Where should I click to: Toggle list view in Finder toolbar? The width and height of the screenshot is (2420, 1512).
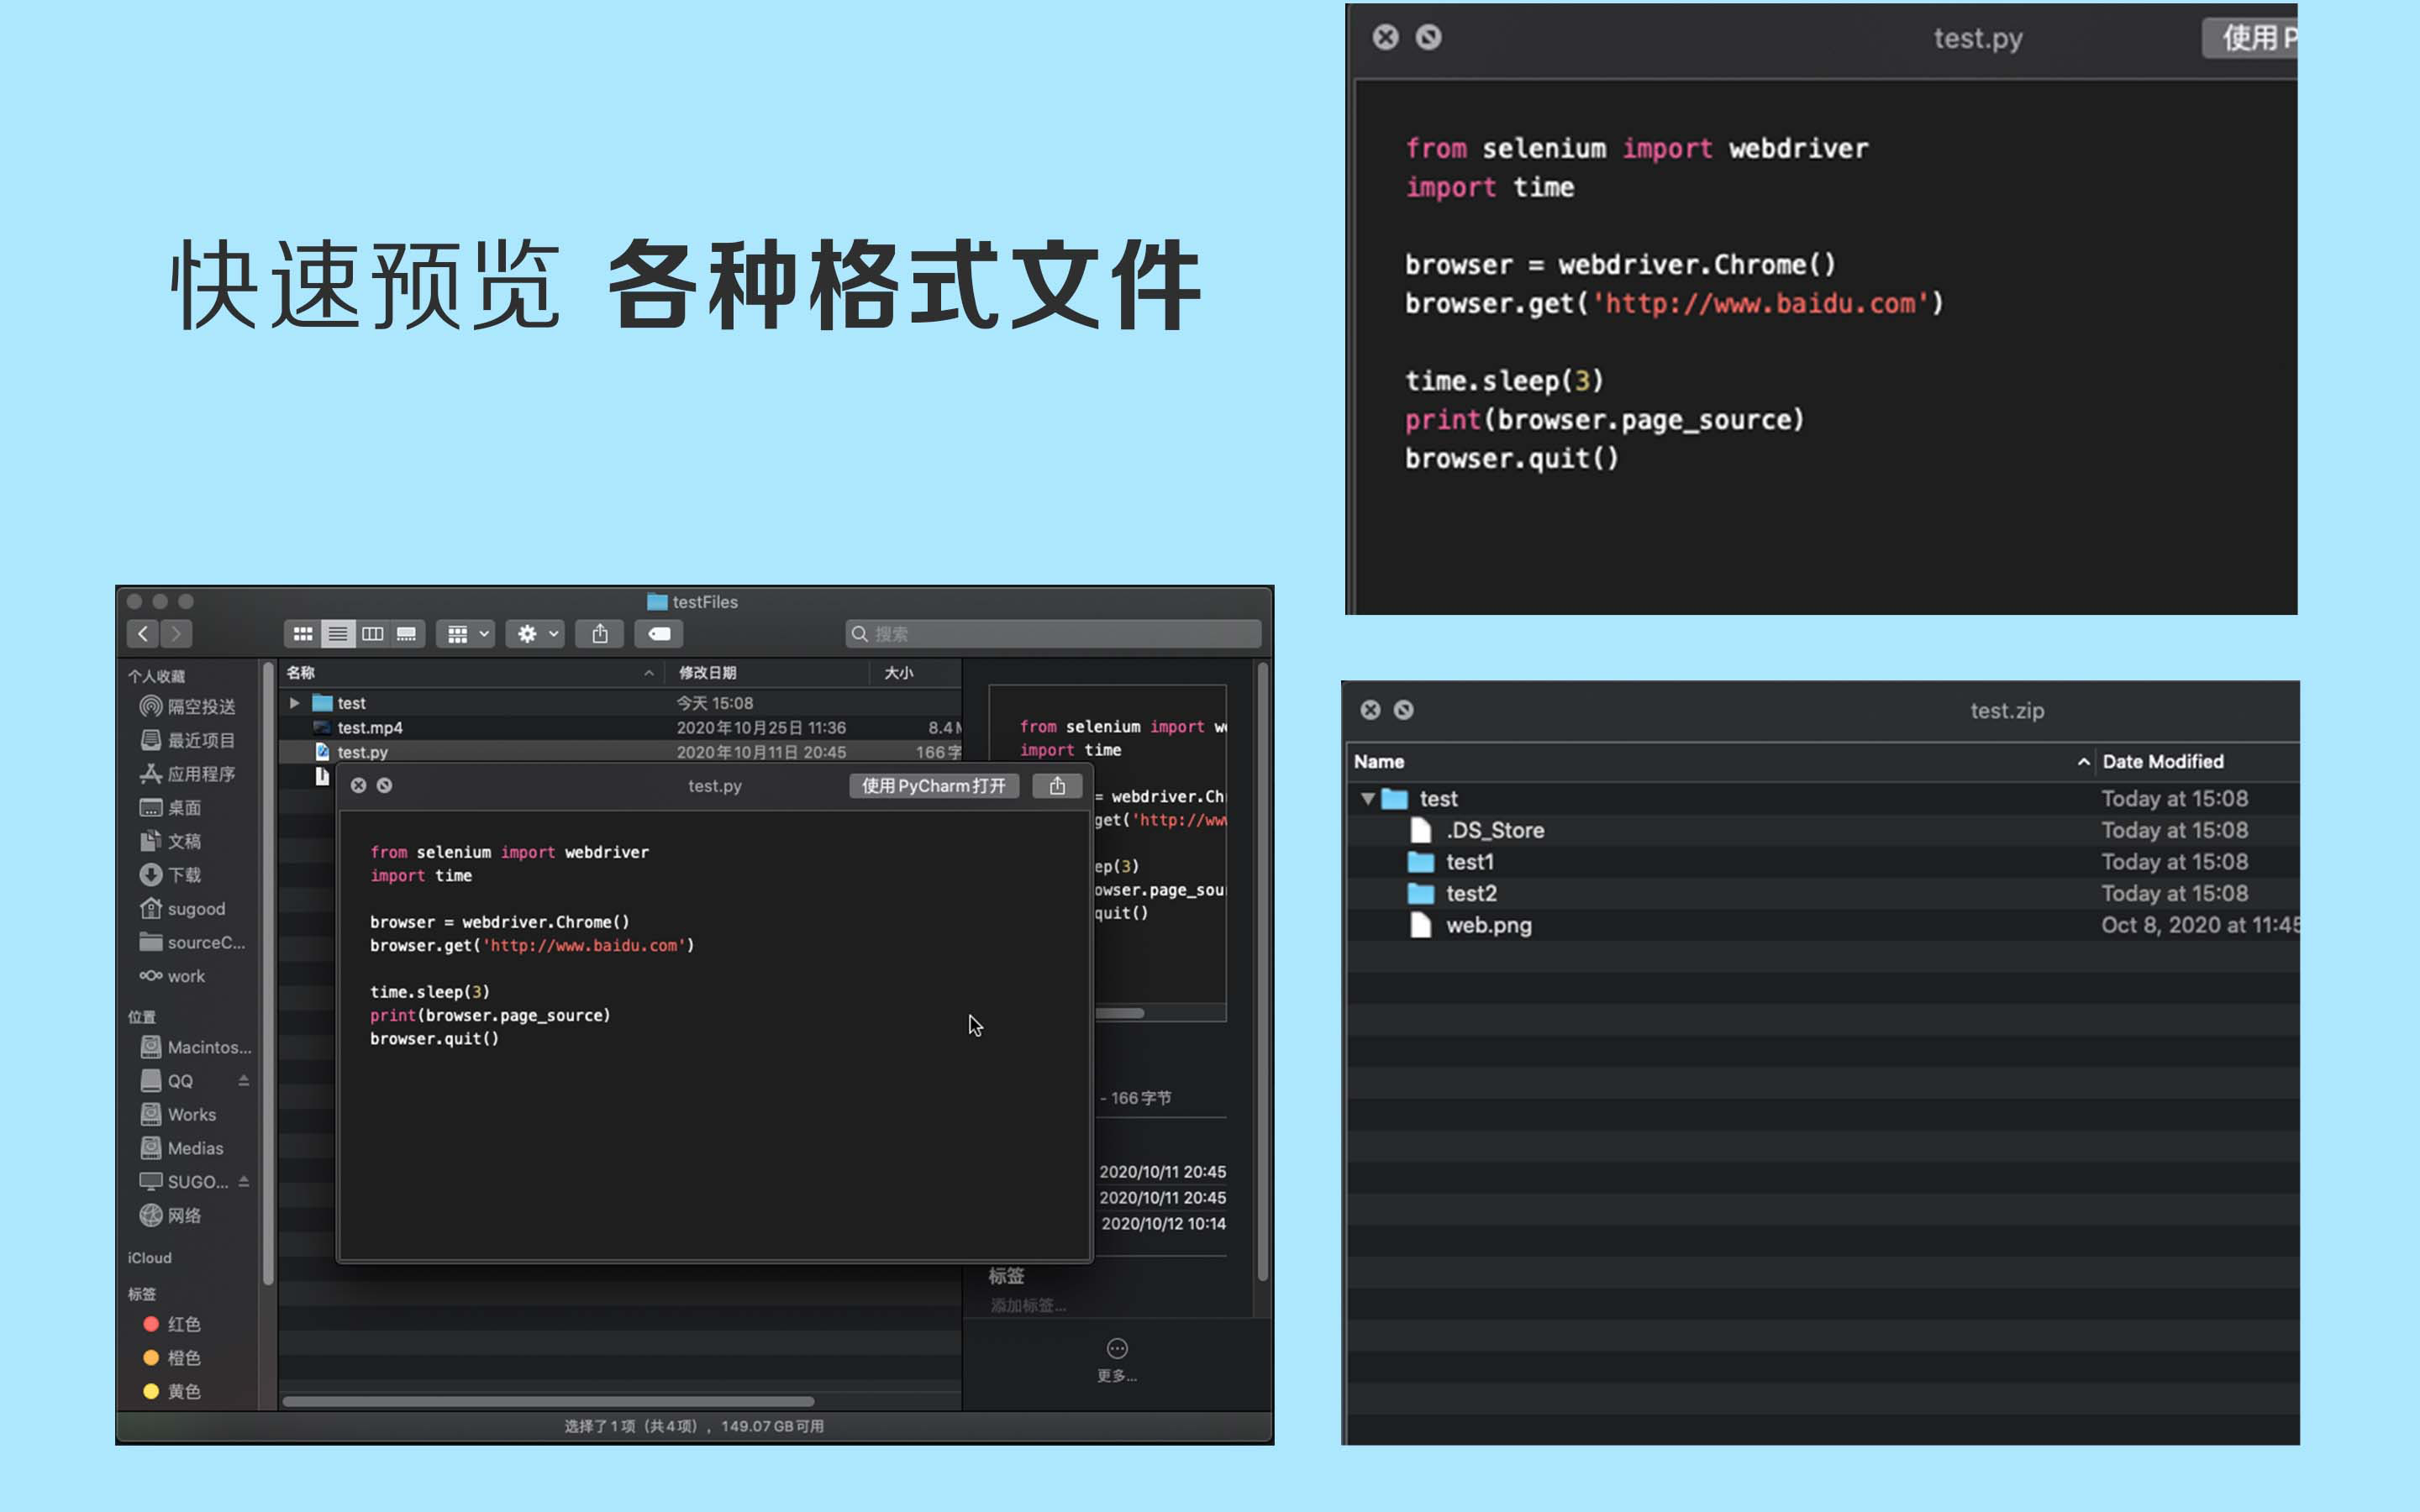(338, 634)
